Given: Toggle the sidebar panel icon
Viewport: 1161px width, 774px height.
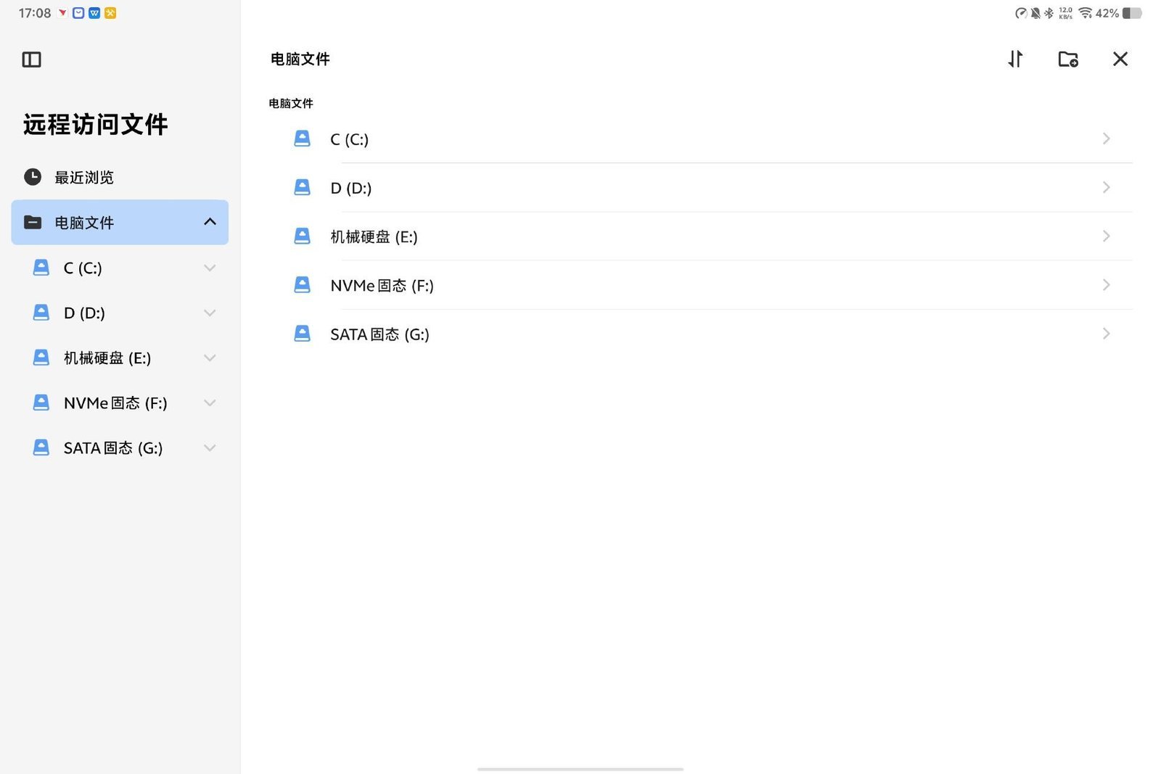Looking at the screenshot, I should click(x=32, y=59).
